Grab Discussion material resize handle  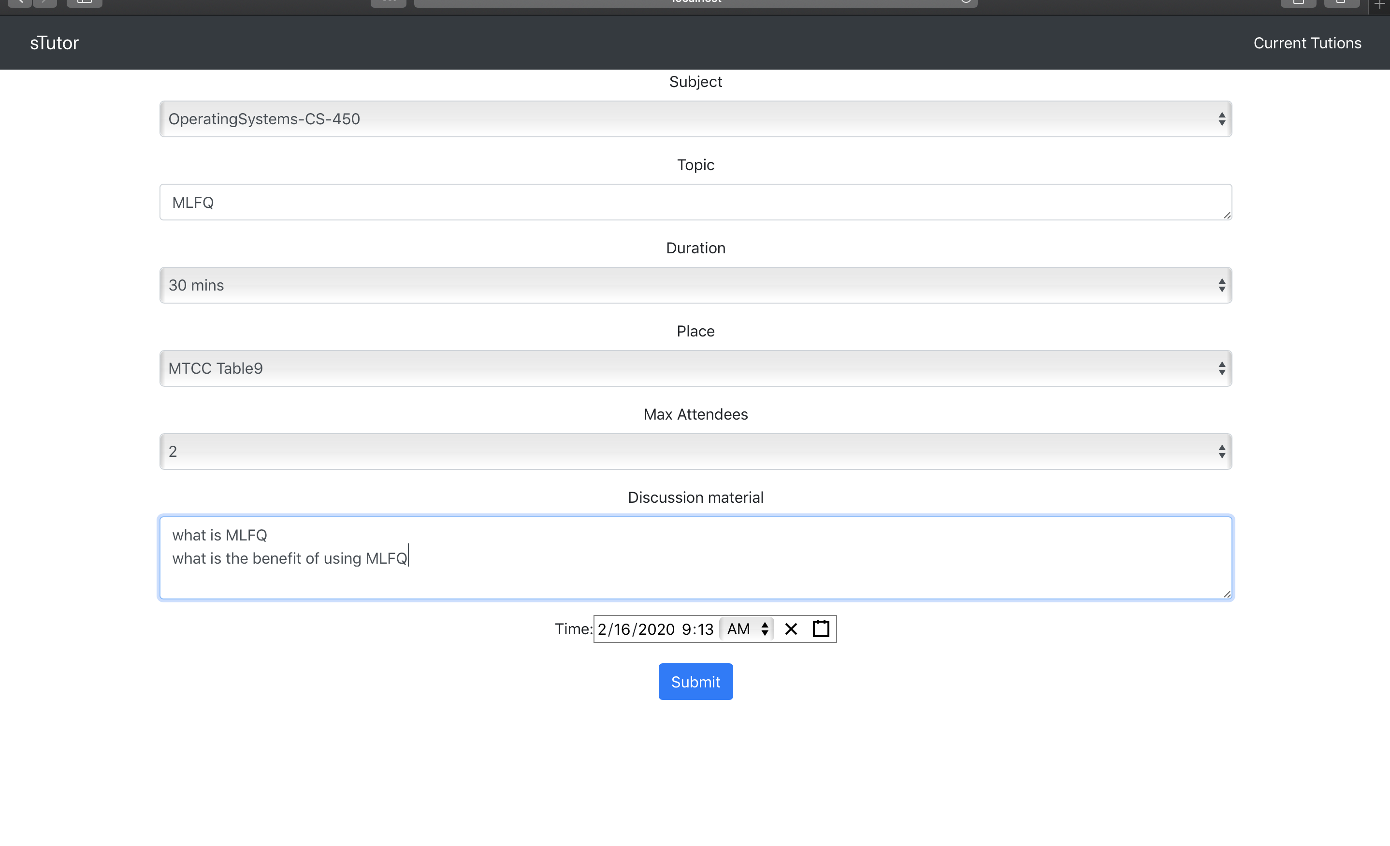[1227, 594]
